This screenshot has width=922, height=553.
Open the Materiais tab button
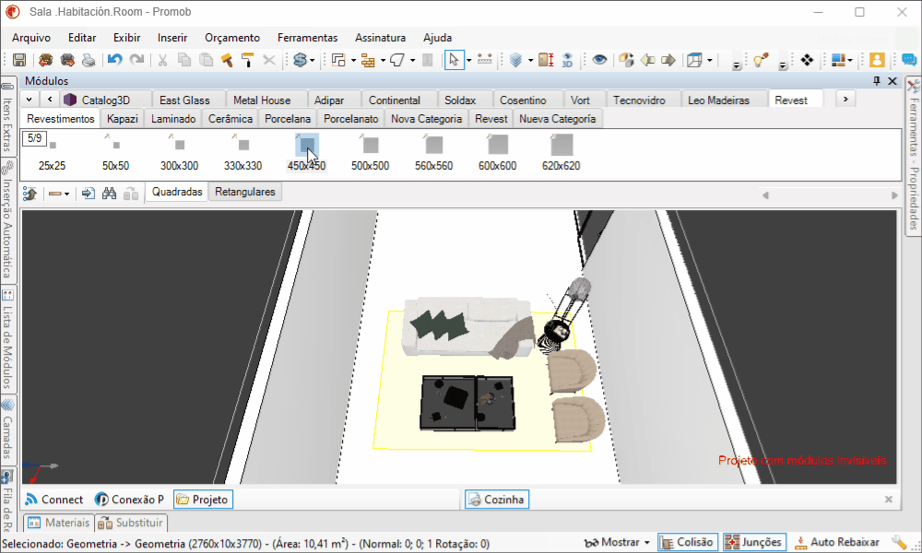[59, 523]
